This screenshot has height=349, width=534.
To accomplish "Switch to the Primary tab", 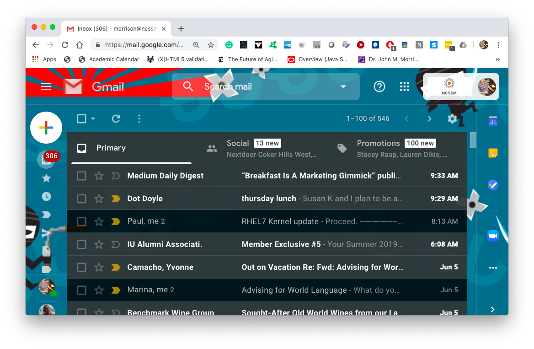I will 131,148.
